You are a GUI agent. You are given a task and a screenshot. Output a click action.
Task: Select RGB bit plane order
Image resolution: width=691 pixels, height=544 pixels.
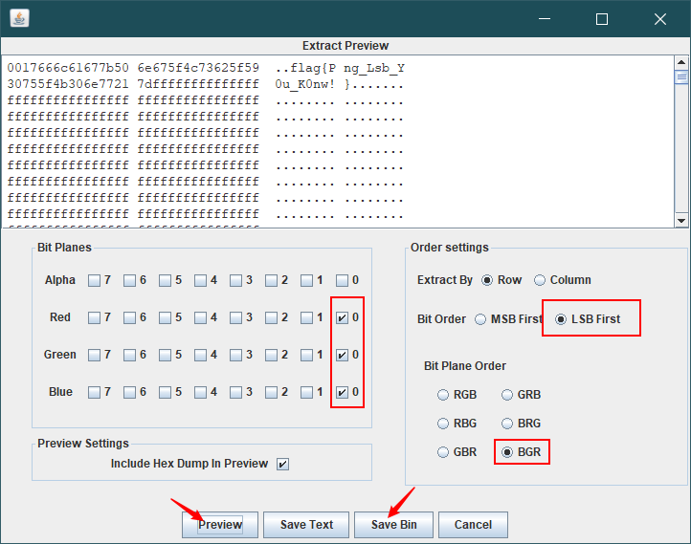click(x=443, y=395)
